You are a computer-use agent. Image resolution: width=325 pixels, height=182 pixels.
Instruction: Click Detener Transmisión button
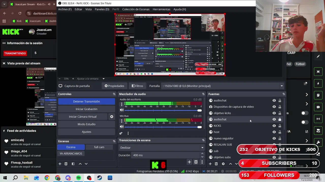click(86, 101)
